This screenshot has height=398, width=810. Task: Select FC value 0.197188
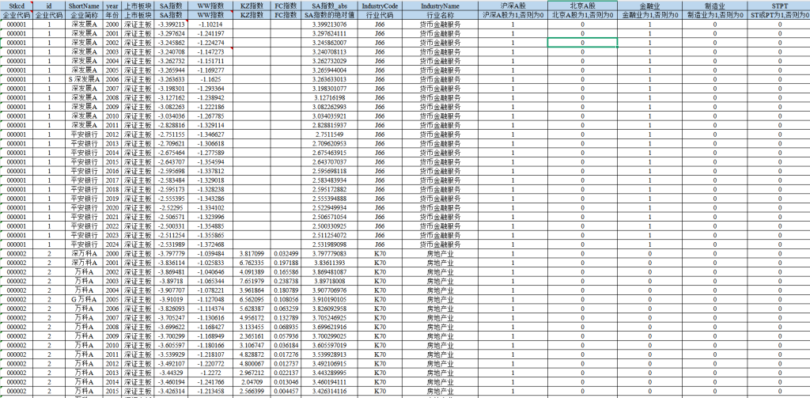[x=286, y=263]
